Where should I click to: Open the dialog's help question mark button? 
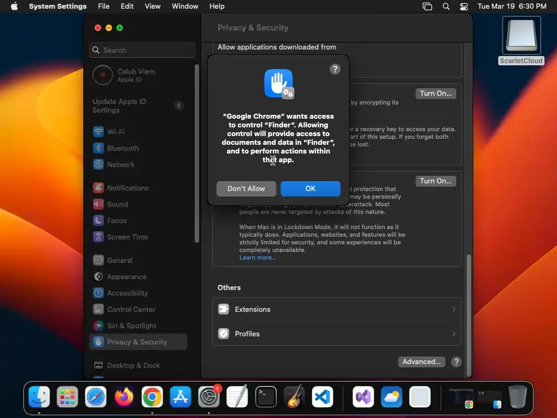click(335, 69)
